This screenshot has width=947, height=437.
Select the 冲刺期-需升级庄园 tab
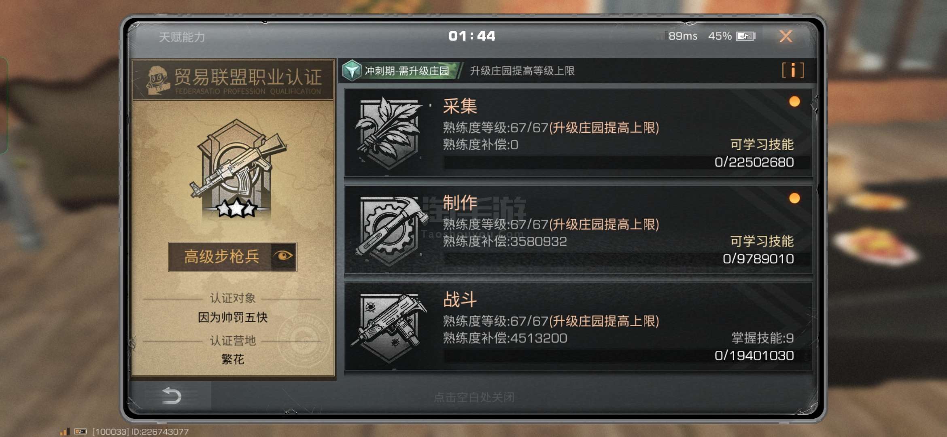click(x=401, y=71)
